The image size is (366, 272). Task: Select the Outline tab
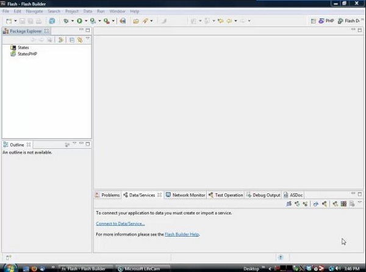coord(17,145)
